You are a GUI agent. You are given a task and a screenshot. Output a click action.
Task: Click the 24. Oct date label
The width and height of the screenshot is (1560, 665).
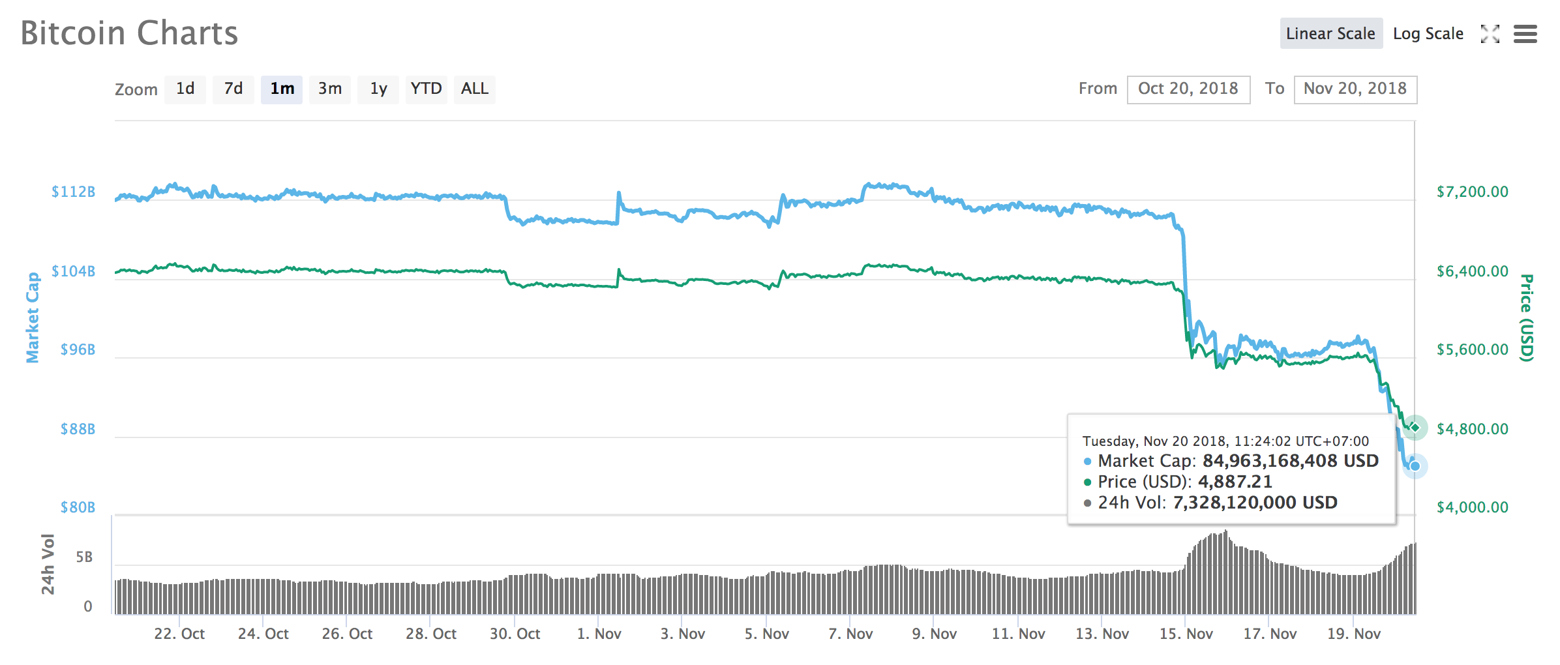[263, 634]
